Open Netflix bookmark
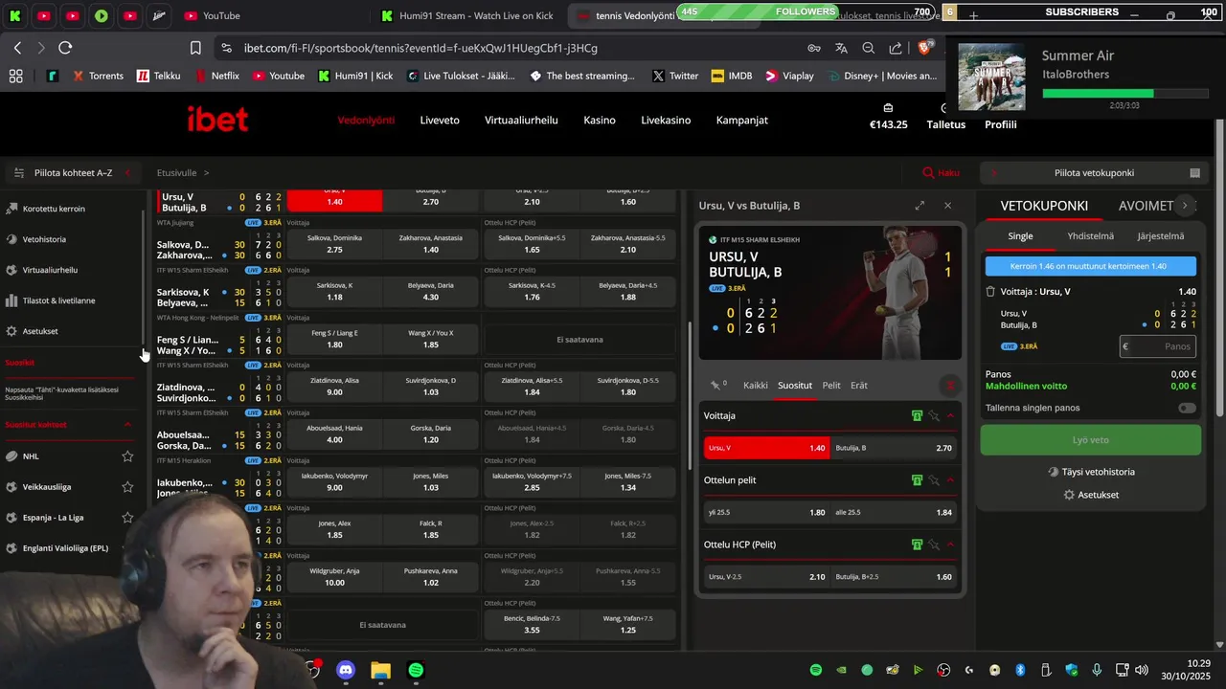The width and height of the screenshot is (1226, 689). coord(217,76)
